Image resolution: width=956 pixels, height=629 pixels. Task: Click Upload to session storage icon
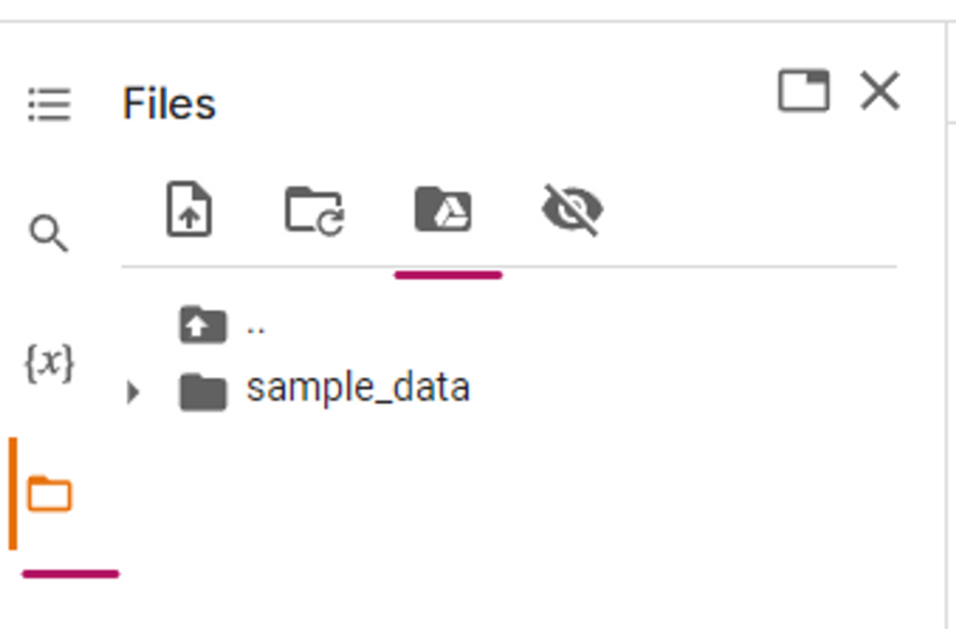coord(190,209)
